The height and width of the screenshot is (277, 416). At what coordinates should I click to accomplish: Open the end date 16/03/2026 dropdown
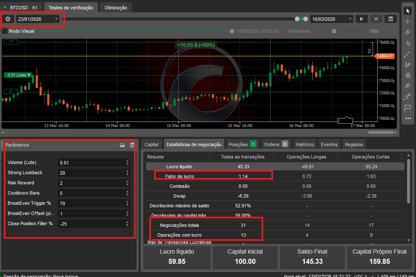(x=350, y=19)
